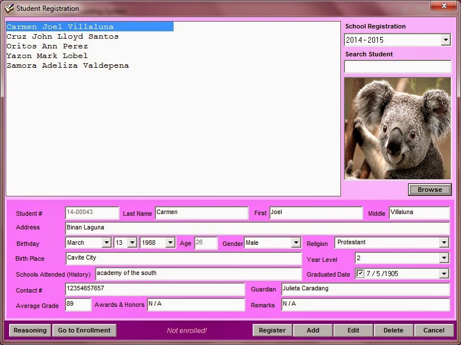
Task: Open the Graduated Date picker arrow
Action: pos(444,273)
